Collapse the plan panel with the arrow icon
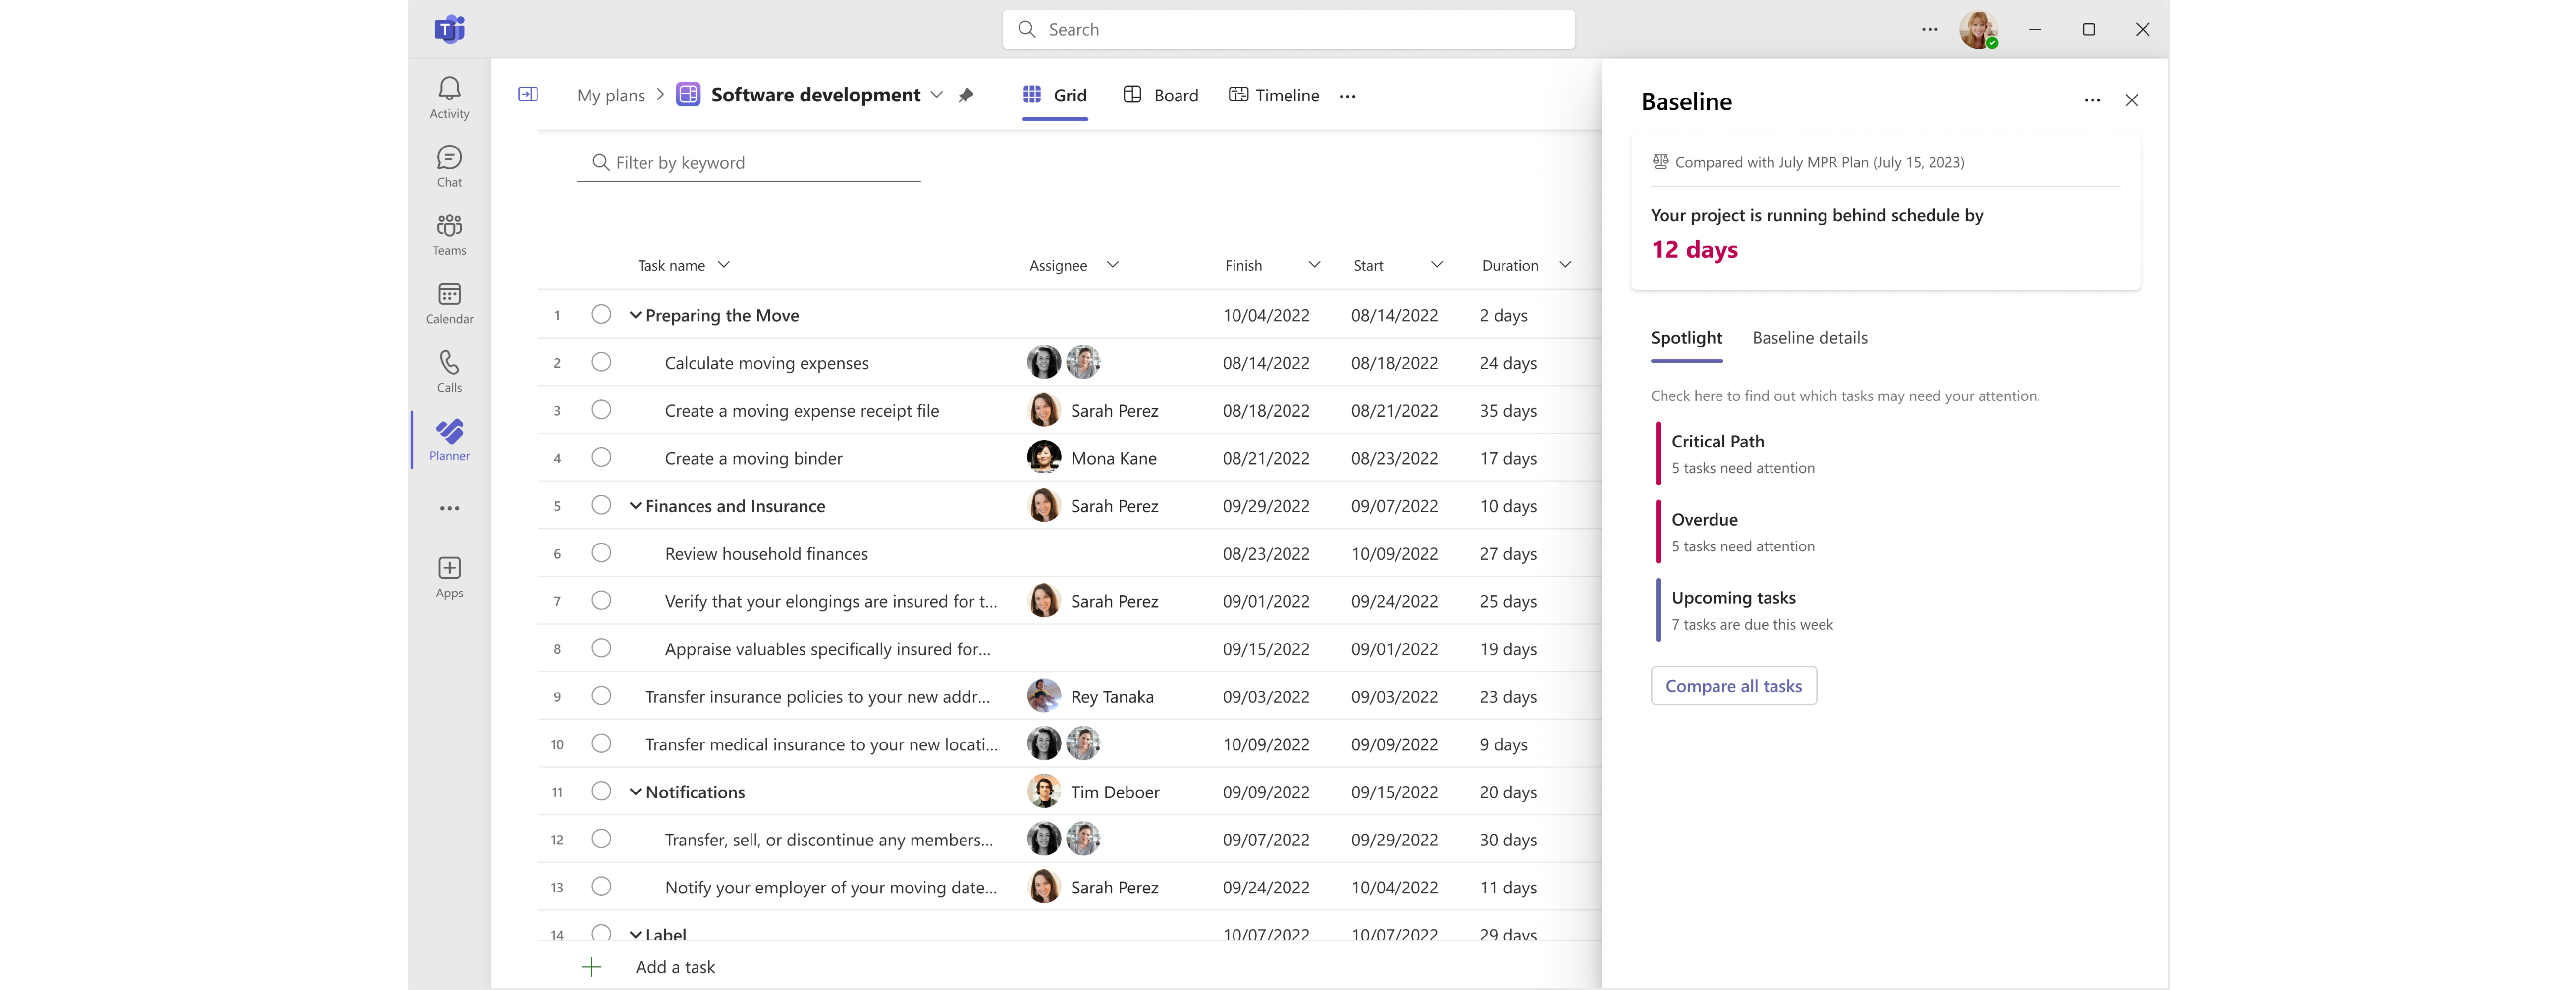 (528, 94)
